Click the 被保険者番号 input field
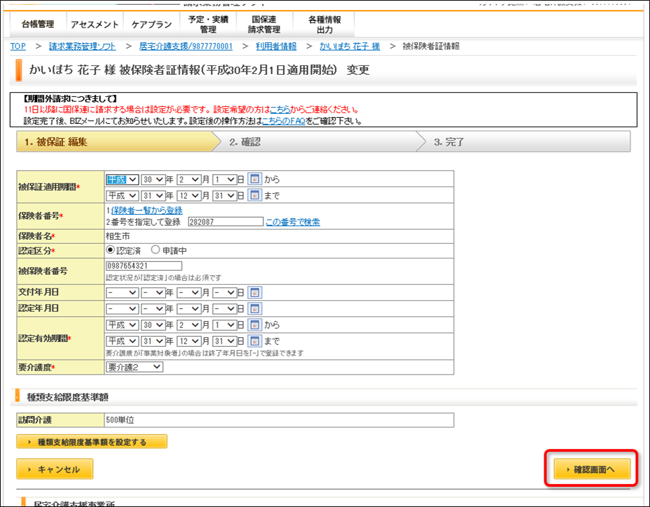 click(x=144, y=265)
